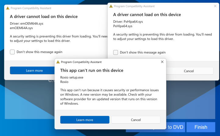Click the Finish button in the background window
This screenshot has width=220, height=136.
point(200,127)
